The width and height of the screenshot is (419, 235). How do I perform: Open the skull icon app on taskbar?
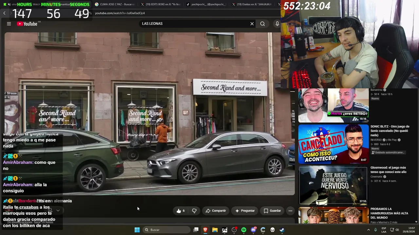272,230
